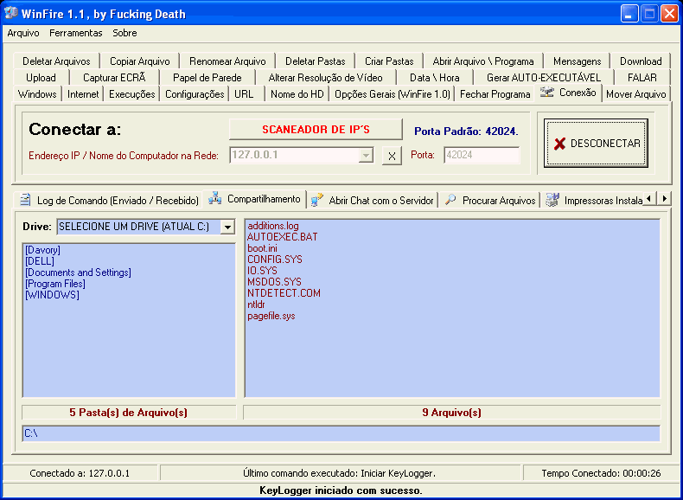Select the pagefile.sys file in the list
Image resolution: width=683 pixels, height=500 pixels.
click(x=271, y=316)
